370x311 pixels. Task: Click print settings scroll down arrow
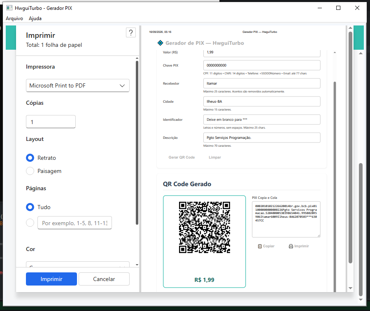[137, 265]
